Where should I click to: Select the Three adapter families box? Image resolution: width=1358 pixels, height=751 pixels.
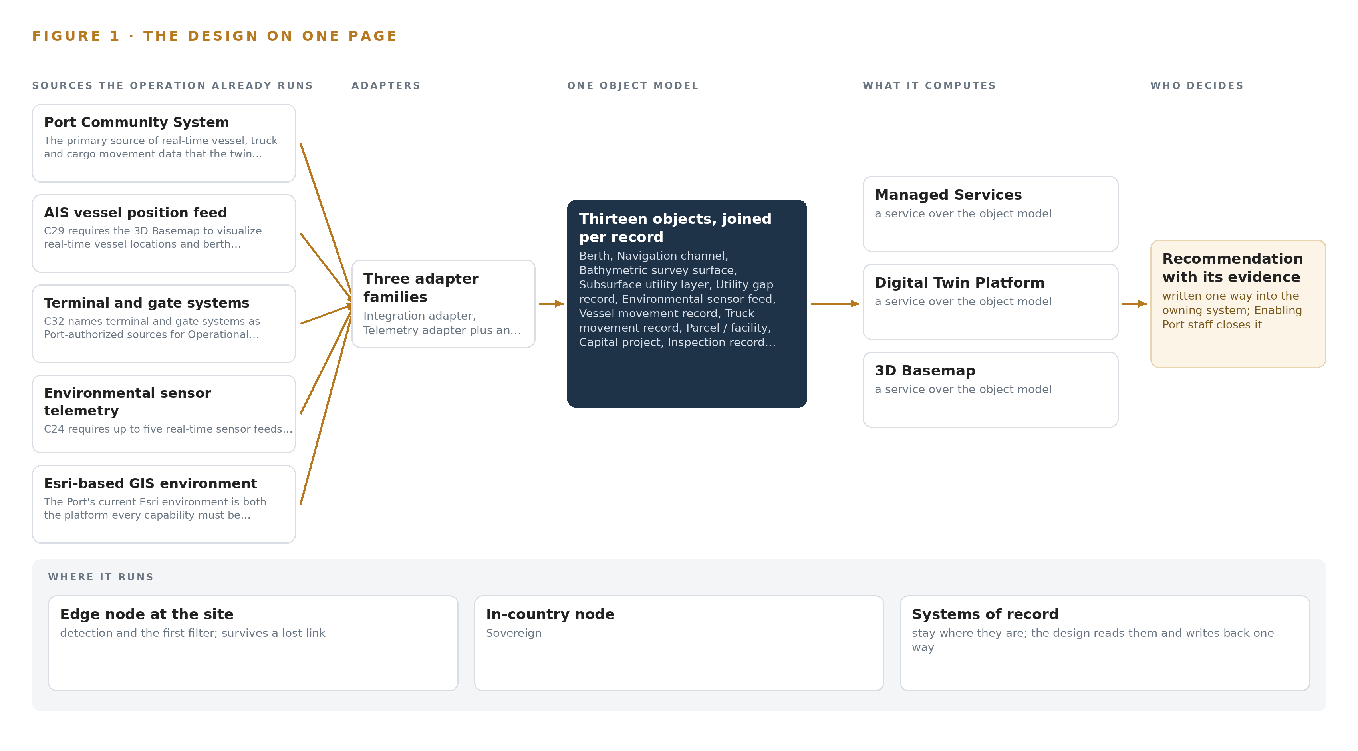pyautogui.click(x=443, y=304)
